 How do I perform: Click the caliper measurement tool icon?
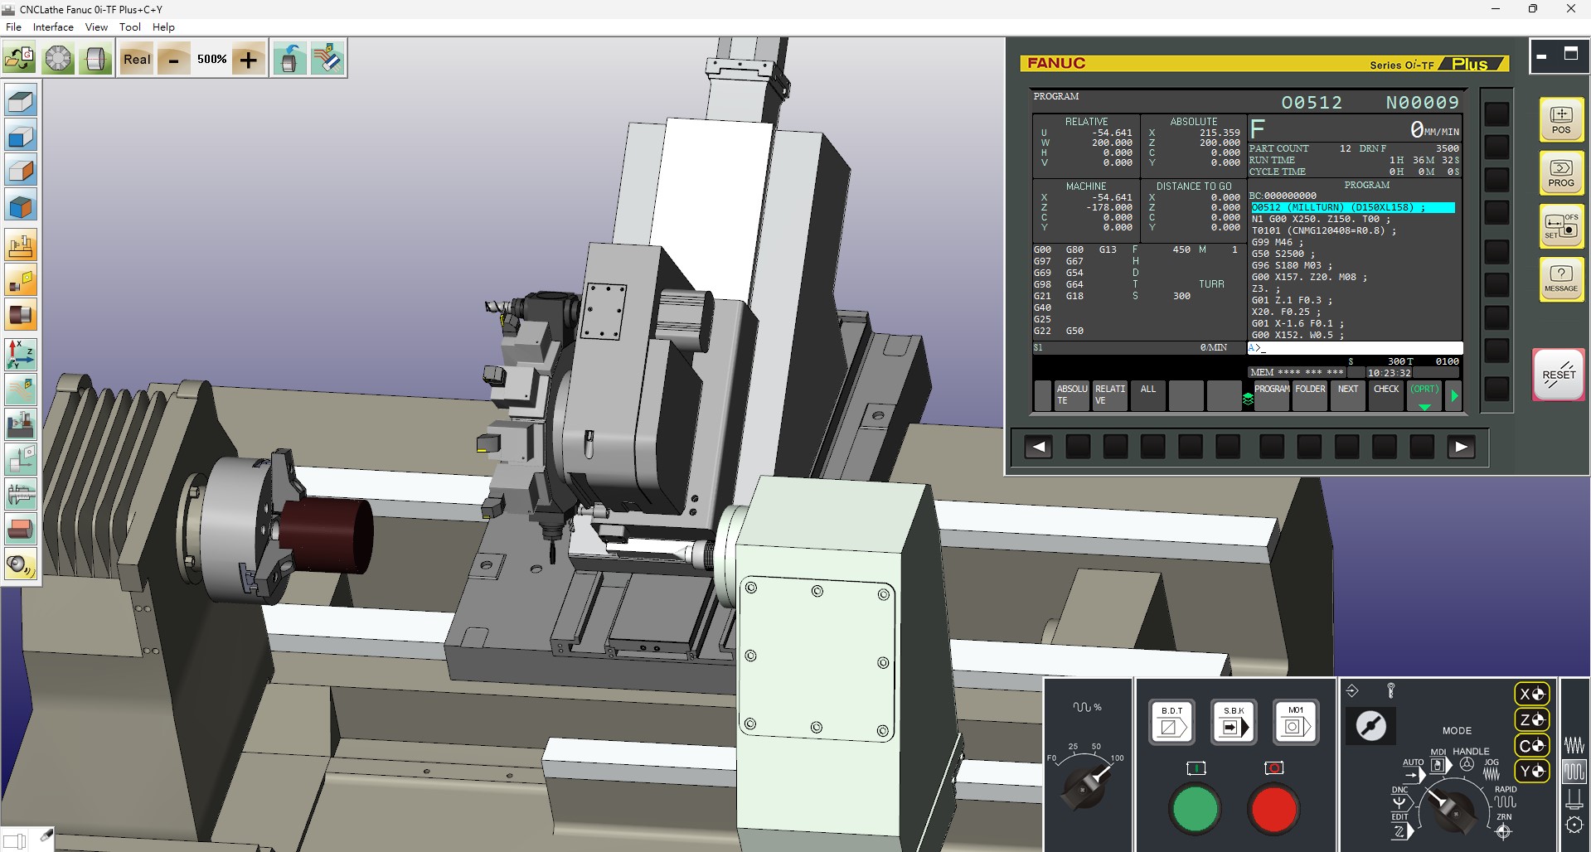21,494
